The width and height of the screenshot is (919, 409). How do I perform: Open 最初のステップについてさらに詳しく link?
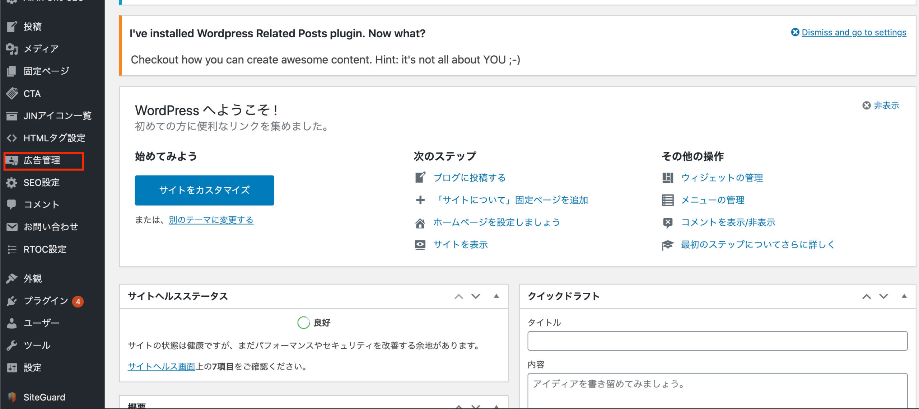click(x=757, y=245)
